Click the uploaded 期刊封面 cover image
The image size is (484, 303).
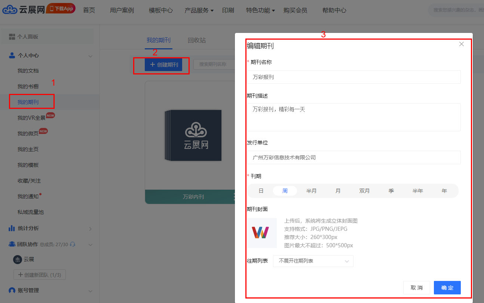point(261,233)
